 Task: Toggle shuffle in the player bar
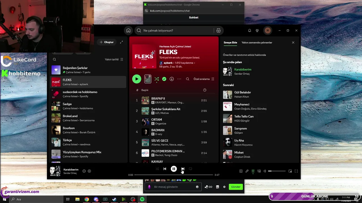click(157, 169)
